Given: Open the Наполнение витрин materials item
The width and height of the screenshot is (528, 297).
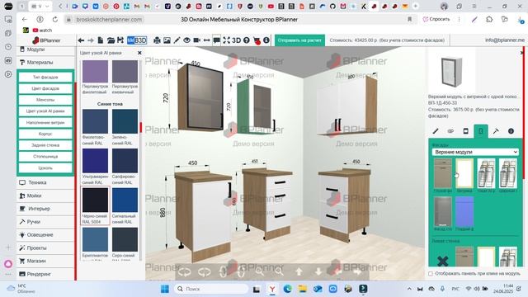Looking at the screenshot, I should pos(45,123).
